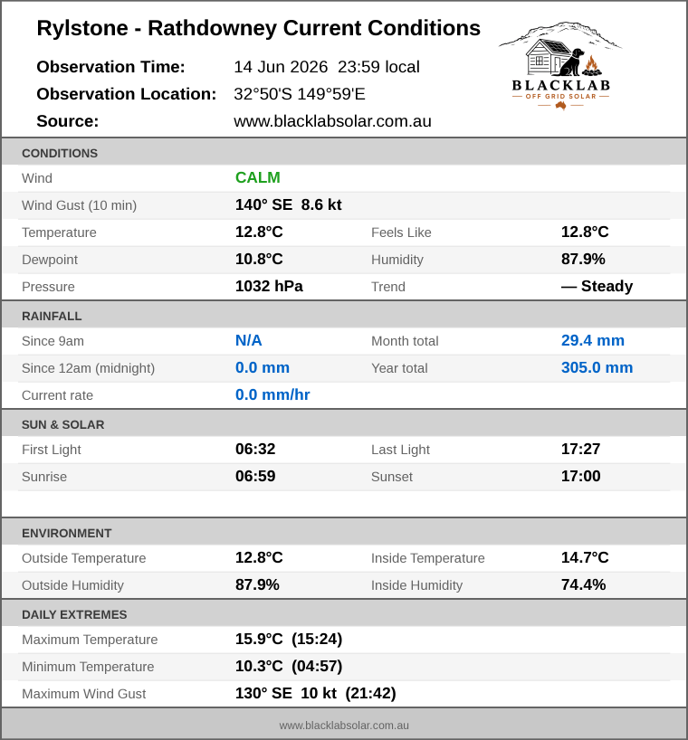Viewport: 688px width, 740px height.
Task: Click the Current rate 0.0 mm/hr value
Action: (x=272, y=394)
